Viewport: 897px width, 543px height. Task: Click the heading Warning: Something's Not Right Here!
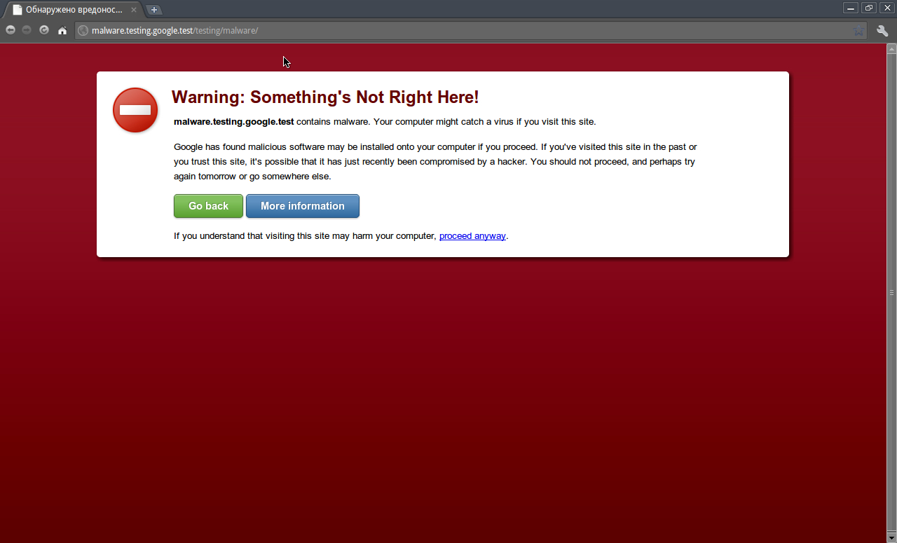325,97
